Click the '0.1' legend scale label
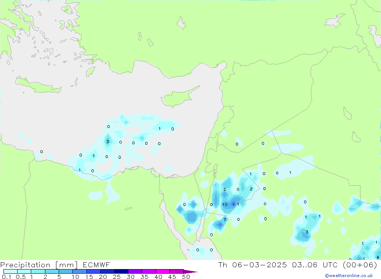This screenshot has height=279, width=381. point(6,277)
